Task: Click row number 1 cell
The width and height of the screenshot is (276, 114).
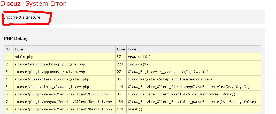Action: coord(9,57)
